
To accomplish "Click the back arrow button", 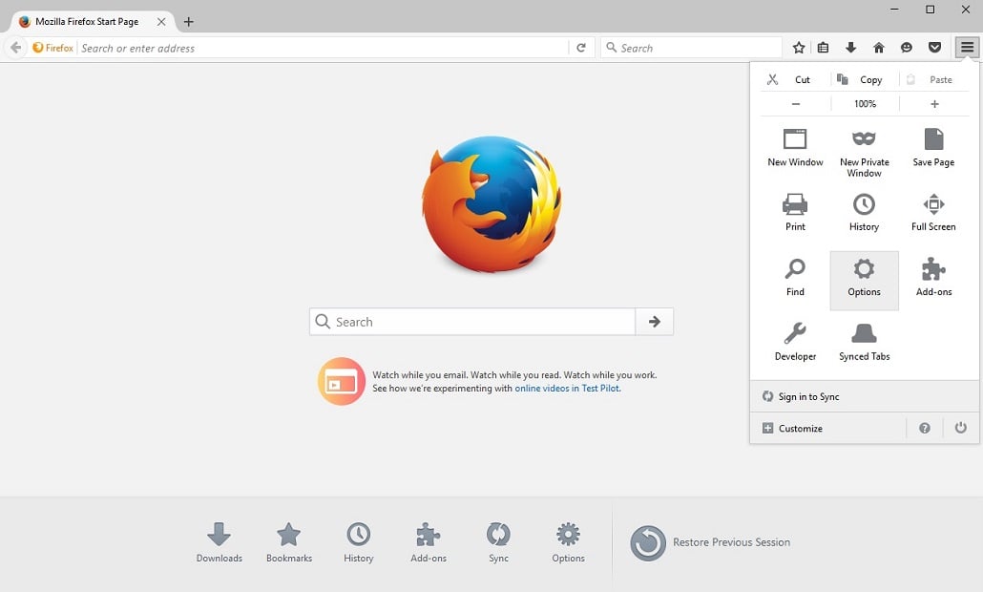I will tap(15, 48).
